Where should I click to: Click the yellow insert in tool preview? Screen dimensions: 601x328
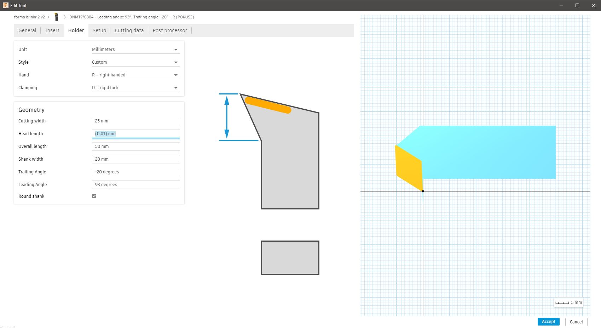[409, 168]
